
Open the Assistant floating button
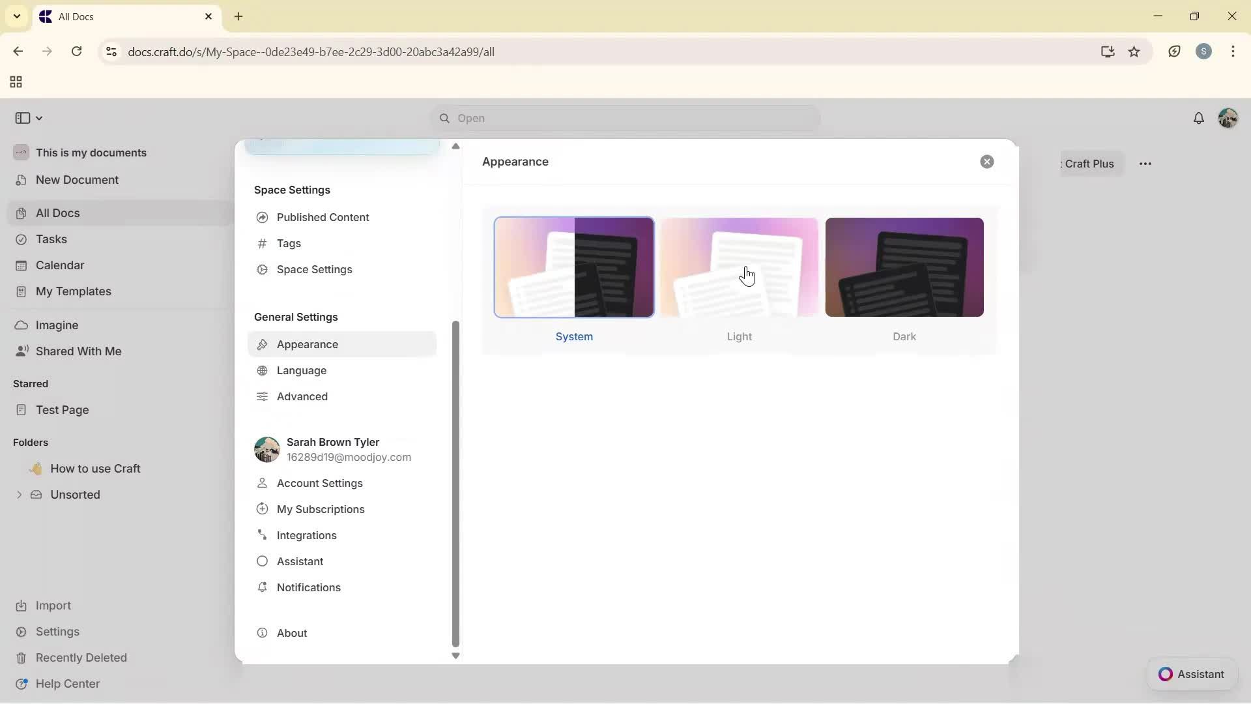coord(1191,674)
